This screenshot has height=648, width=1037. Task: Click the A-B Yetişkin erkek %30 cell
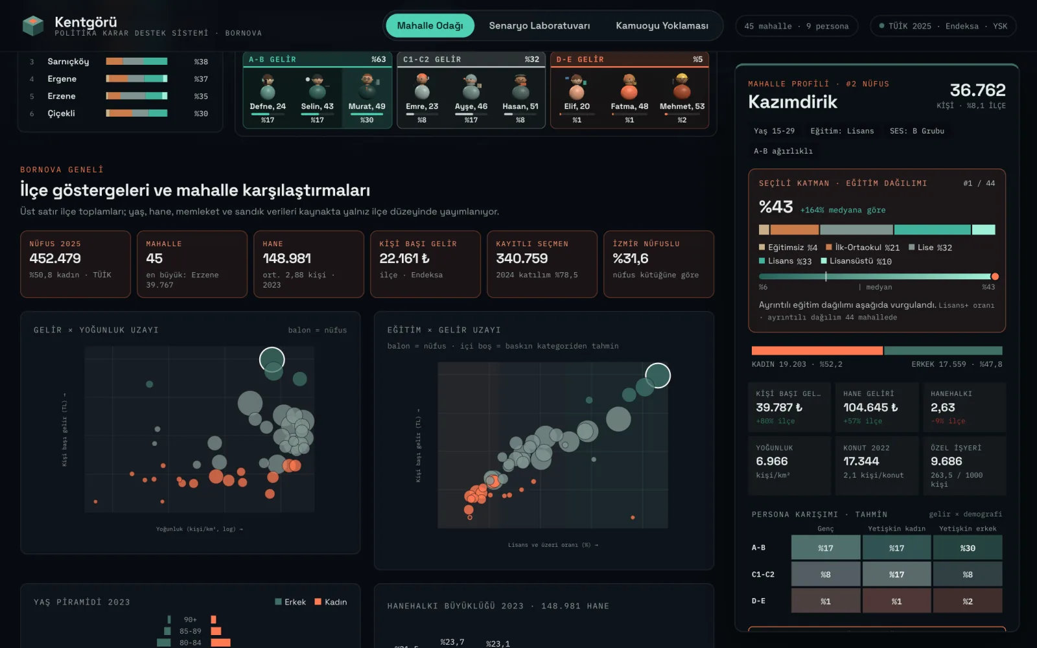point(968,548)
